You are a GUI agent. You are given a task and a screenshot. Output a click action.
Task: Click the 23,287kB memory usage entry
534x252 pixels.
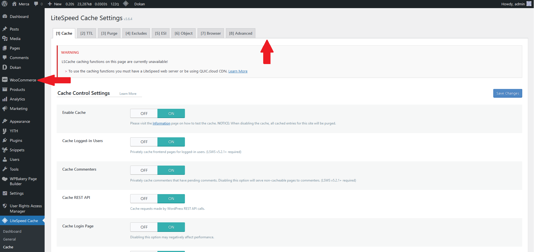(x=84, y=4)
